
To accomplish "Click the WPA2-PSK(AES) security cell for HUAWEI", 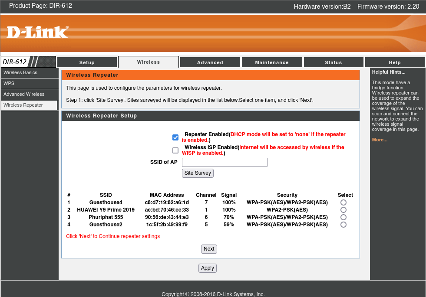I will coord(287,210).
